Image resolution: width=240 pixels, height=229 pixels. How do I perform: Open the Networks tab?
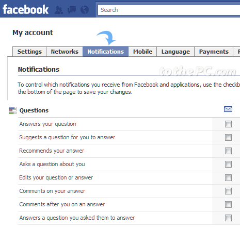point(65,52)
